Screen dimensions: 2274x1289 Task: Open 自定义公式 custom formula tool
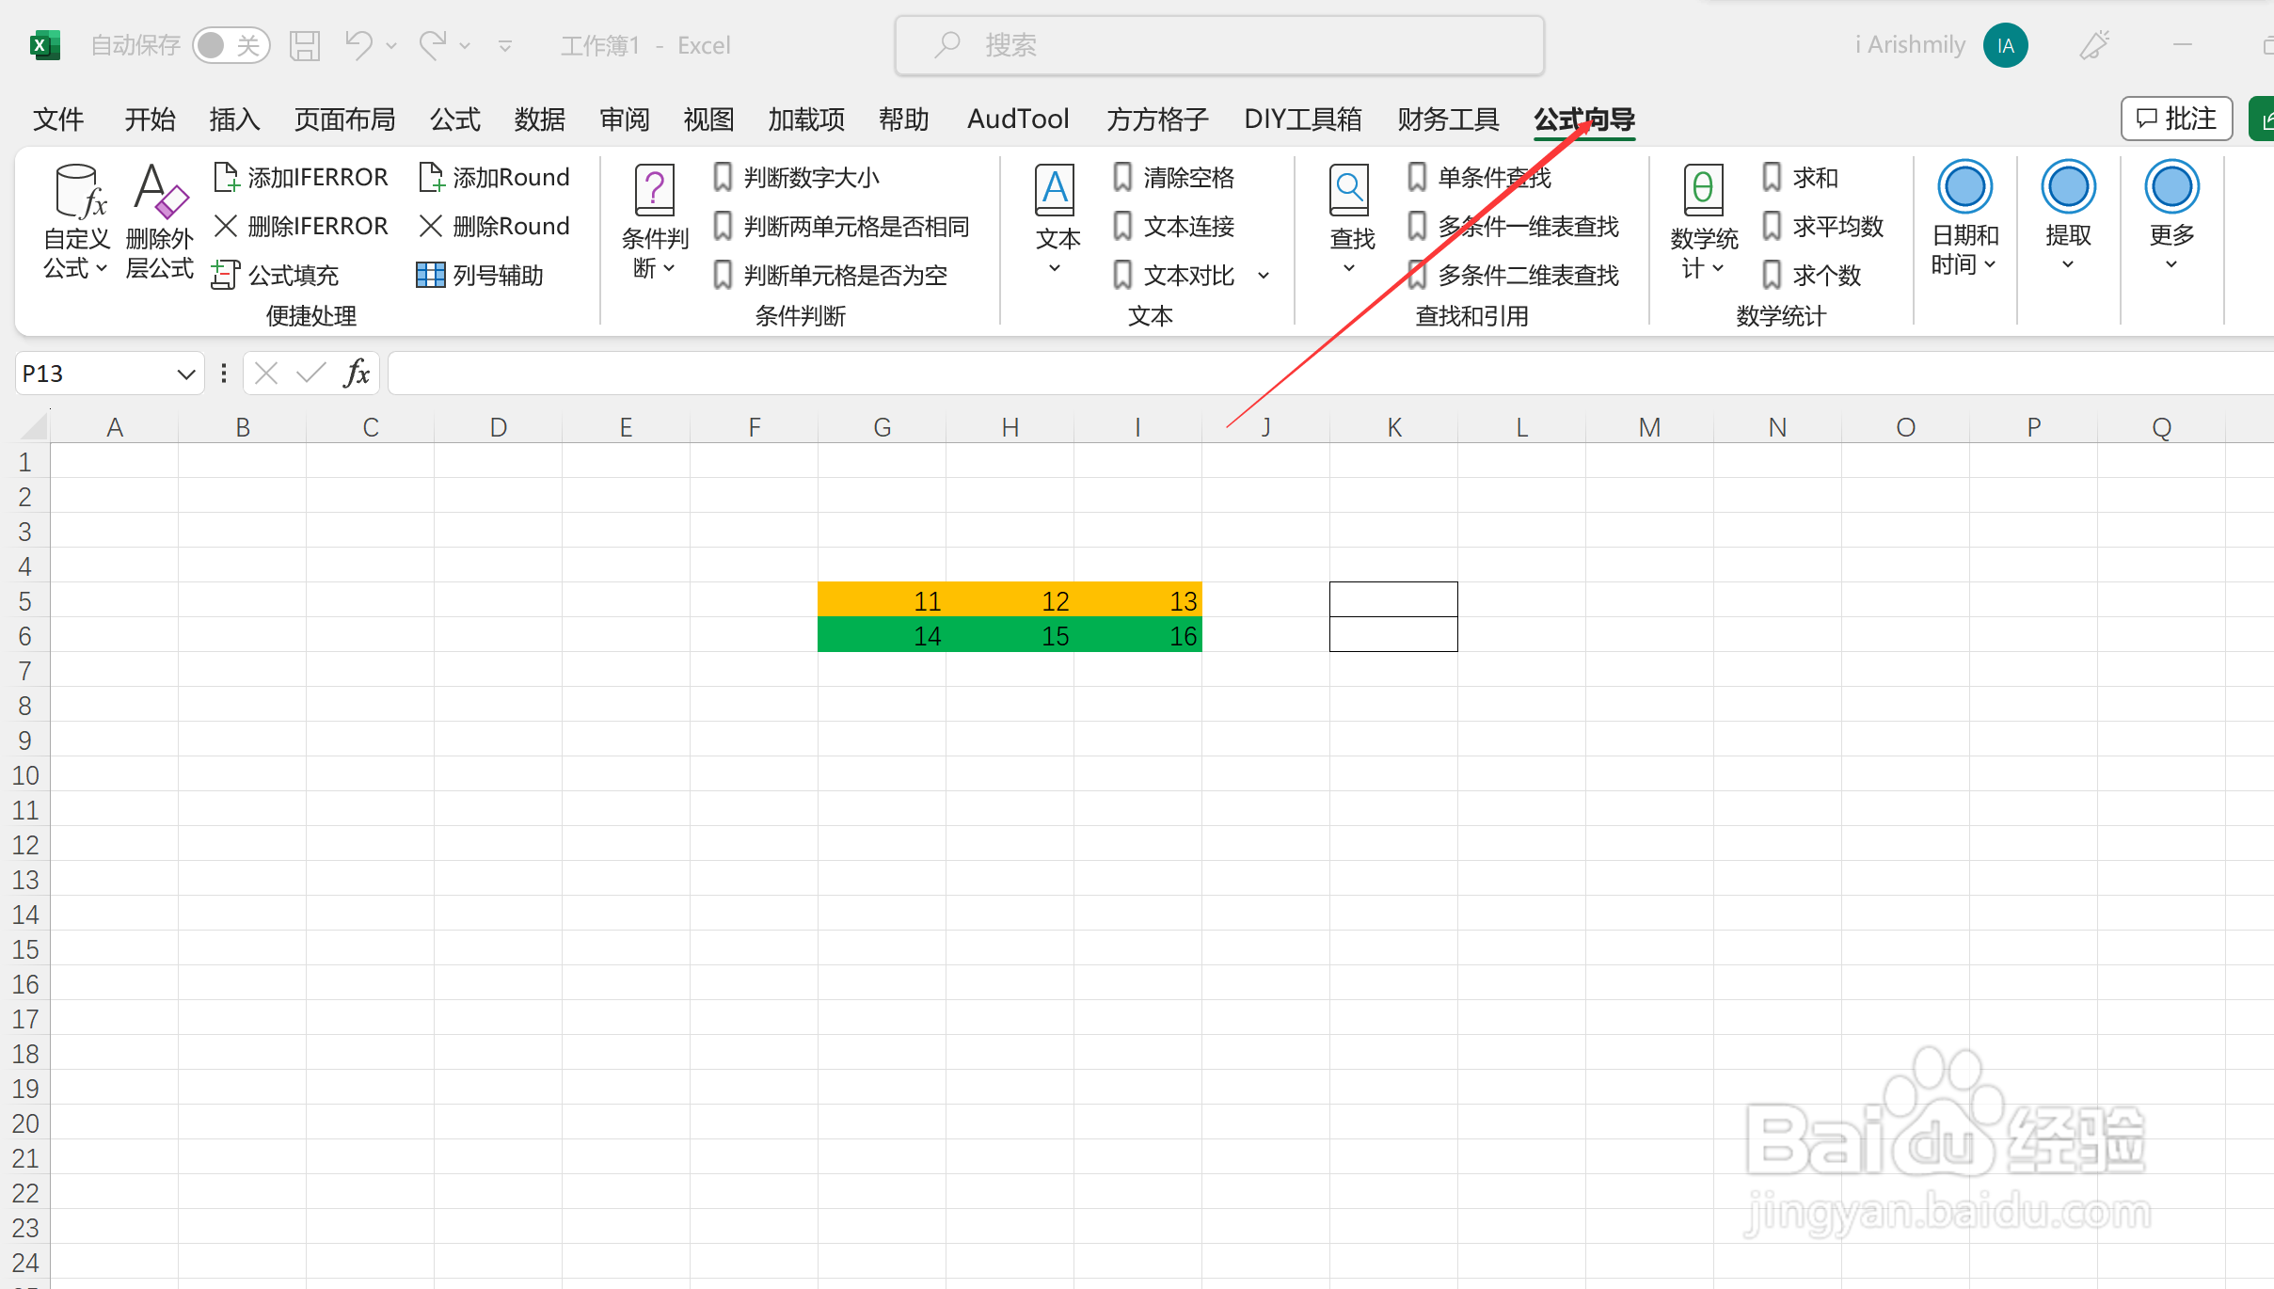[x=77, y=222]
